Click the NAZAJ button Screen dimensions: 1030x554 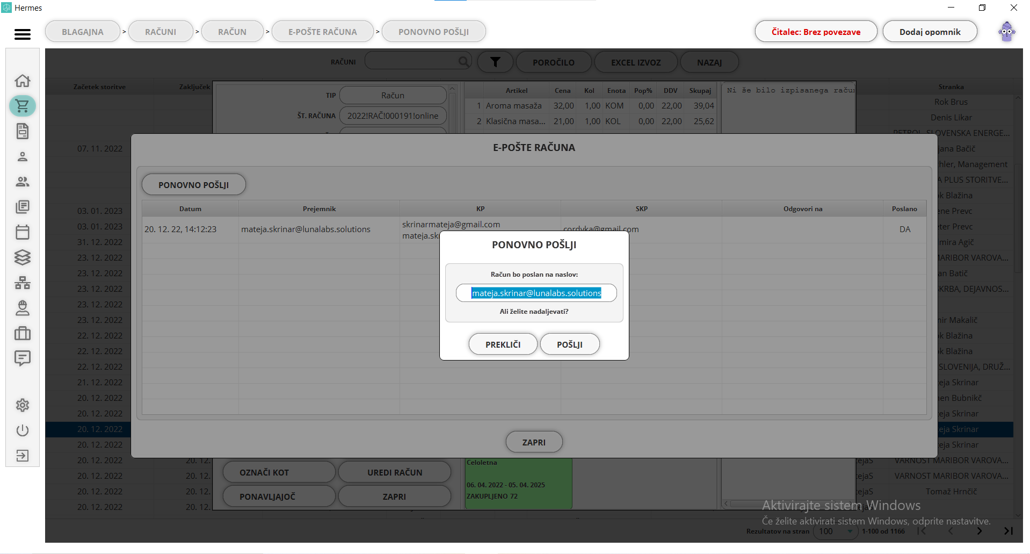click(709, 62)
